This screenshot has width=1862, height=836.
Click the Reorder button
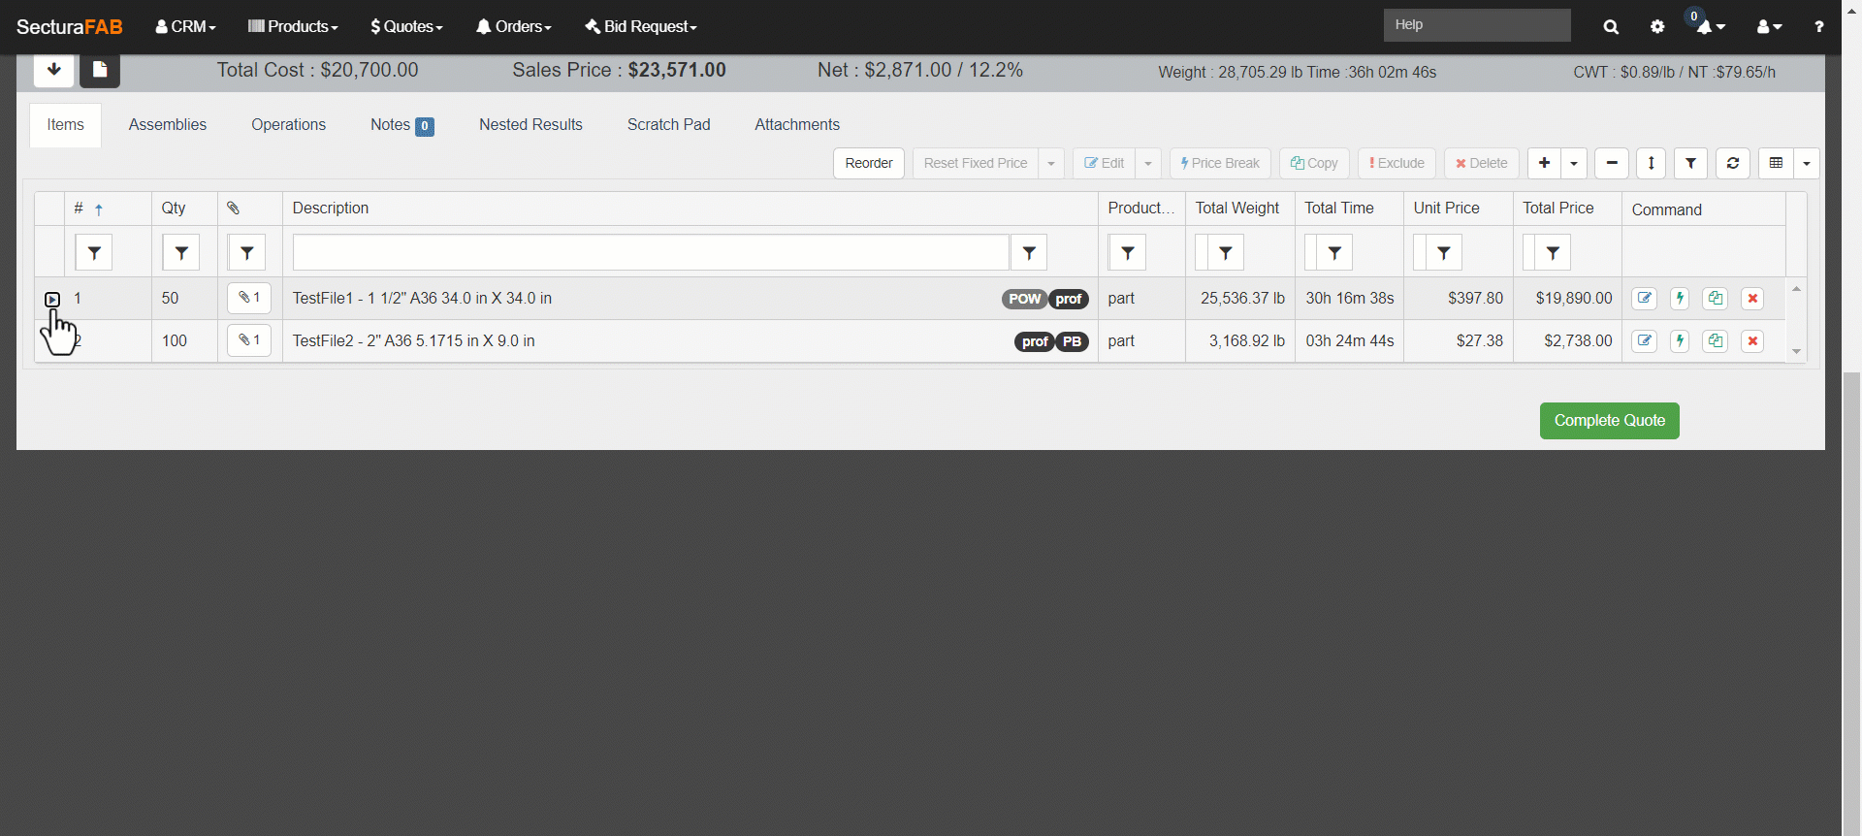pos(868,163)
